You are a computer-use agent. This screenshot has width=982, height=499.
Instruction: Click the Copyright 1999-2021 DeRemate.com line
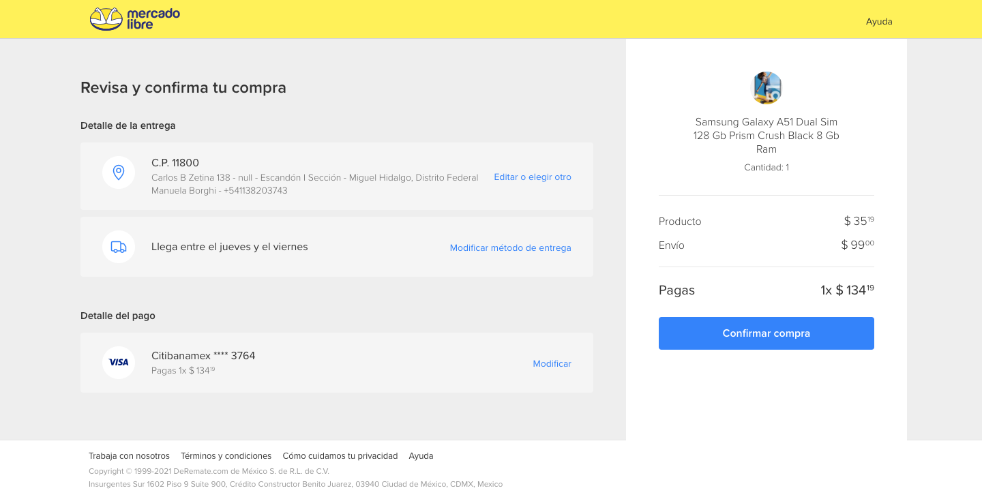click(x=209, y=471)
